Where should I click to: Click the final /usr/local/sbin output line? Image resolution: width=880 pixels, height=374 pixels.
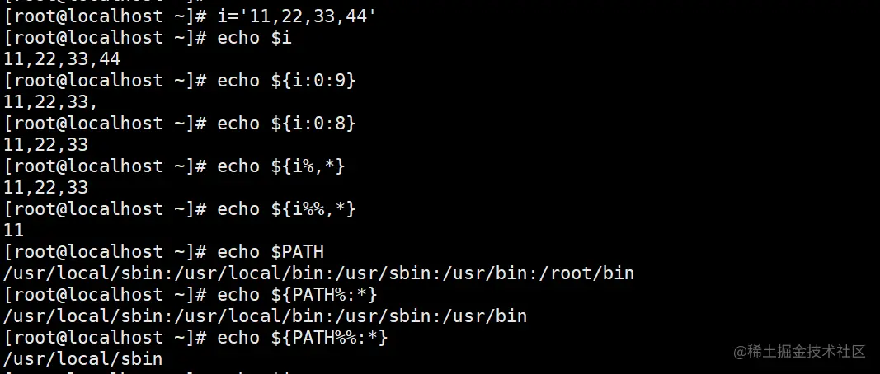click(x=83, y=358)
